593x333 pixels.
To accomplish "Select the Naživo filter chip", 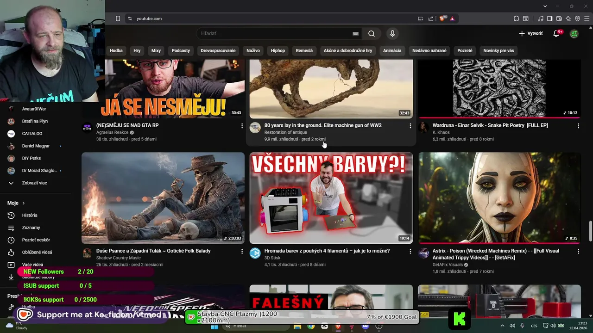I will tap(253, 50).
